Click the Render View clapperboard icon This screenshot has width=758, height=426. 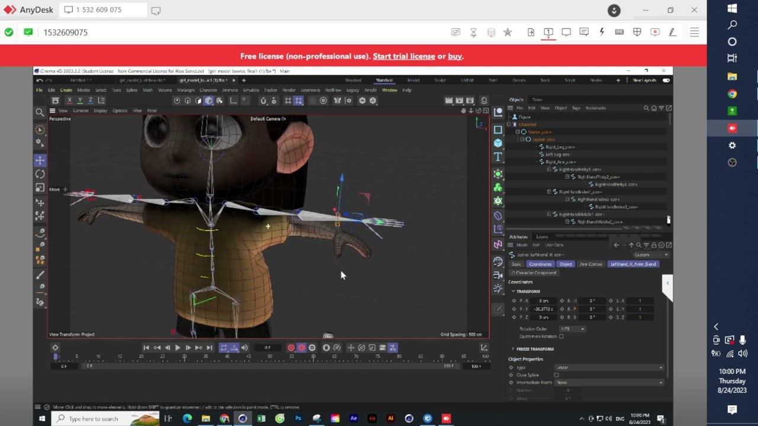point(449,101)
